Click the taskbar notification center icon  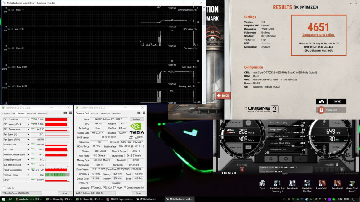point(354,199)
